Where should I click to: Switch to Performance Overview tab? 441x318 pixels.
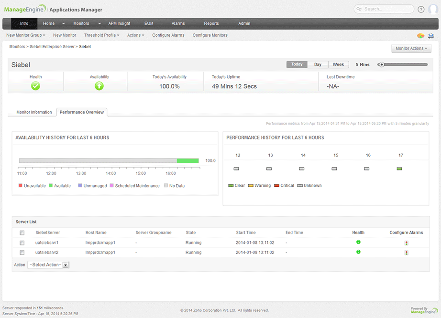(82, 112)
